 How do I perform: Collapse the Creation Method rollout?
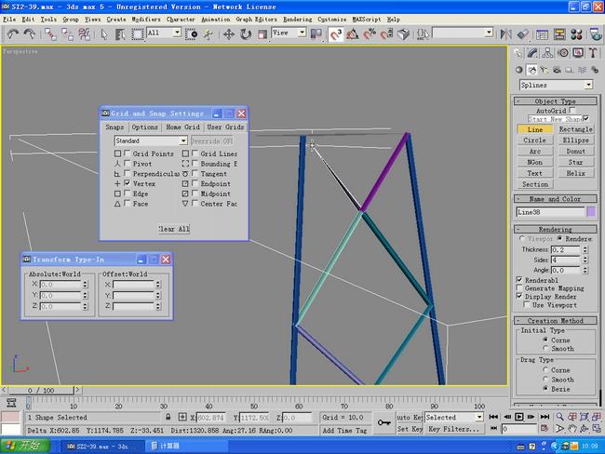556,321
